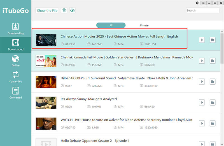Click the 02:19:02 duration value

70,65
